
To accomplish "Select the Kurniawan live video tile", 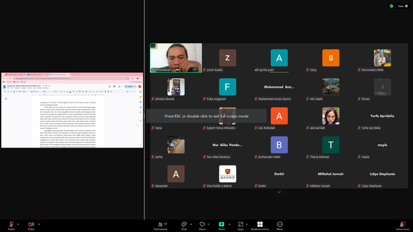I will 176,58.
